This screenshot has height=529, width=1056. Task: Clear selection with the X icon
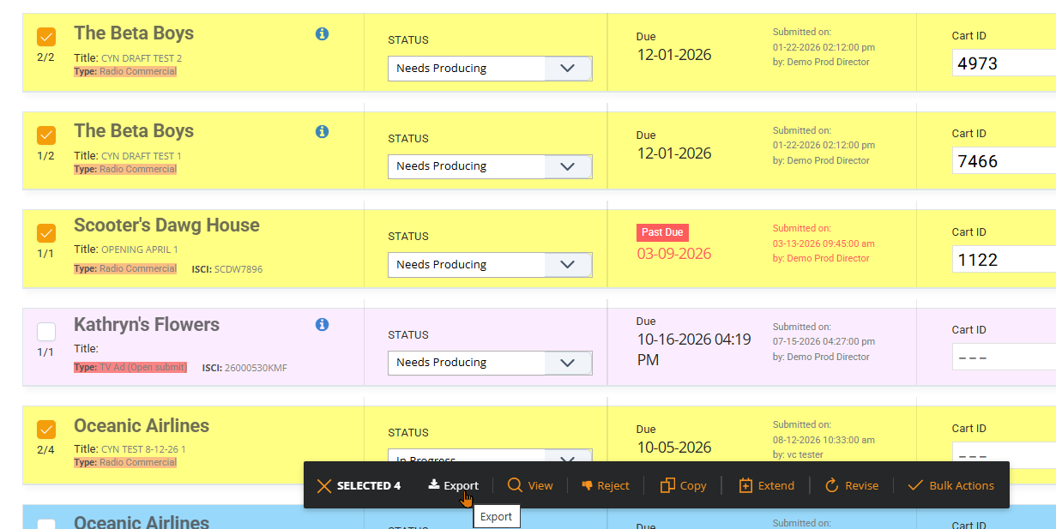point(323,486)
